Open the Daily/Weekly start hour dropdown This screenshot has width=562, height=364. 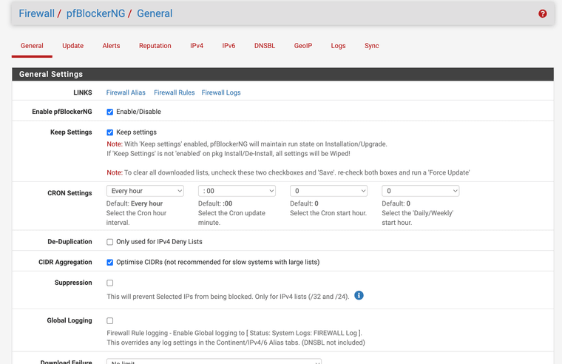[421, 191]
